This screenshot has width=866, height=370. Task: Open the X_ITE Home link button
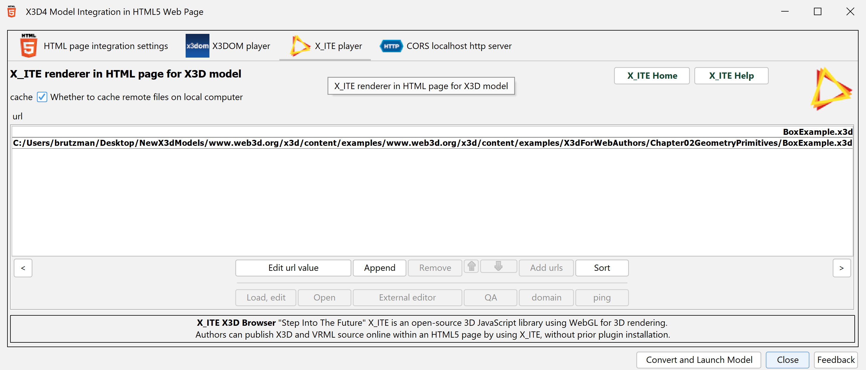652,75
